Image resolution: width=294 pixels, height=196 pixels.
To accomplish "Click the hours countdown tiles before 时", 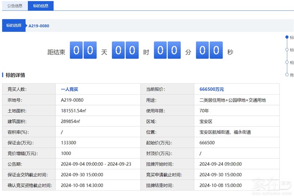I will click(125, 51).
